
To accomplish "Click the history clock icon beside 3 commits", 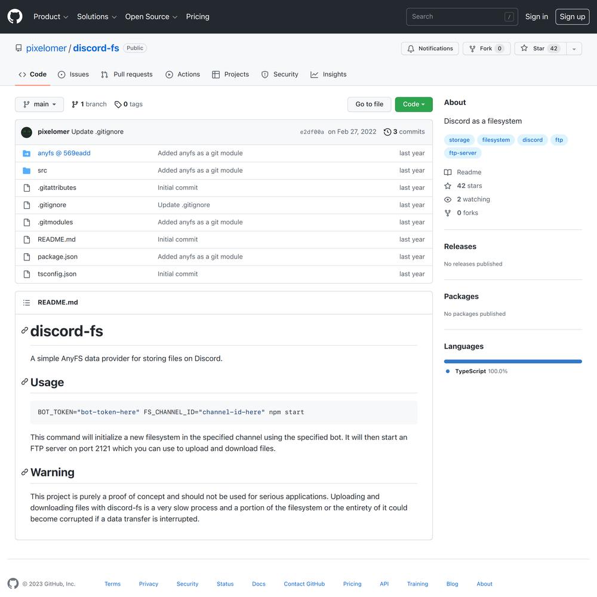I will point(387,132).
